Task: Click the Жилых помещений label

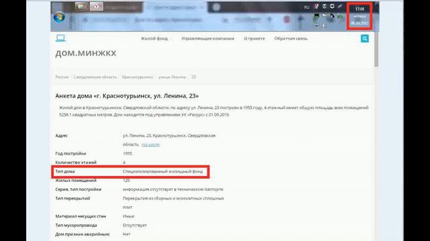Action: coord(76,180)
